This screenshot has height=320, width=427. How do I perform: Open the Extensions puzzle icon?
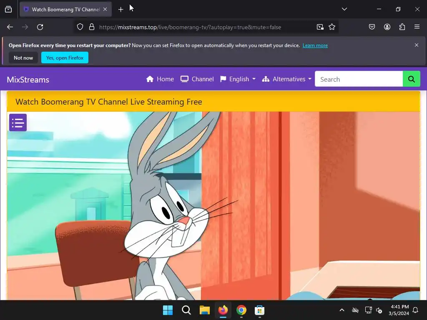coord(402,27)
